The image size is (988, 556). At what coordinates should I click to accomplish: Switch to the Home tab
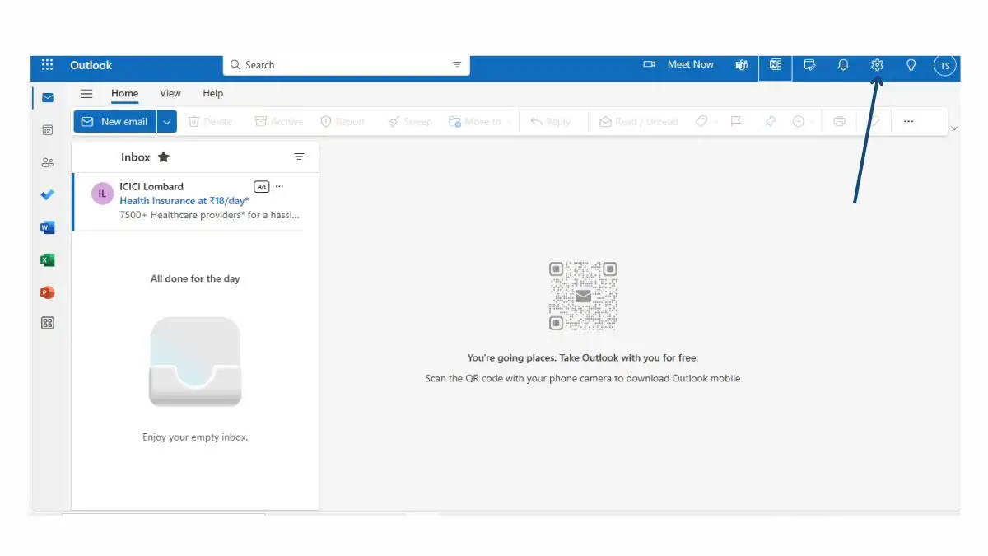tap(125, 94)
